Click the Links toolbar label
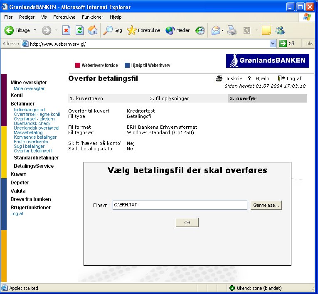This screenshot has width=318, height=294. pos(308,44)
